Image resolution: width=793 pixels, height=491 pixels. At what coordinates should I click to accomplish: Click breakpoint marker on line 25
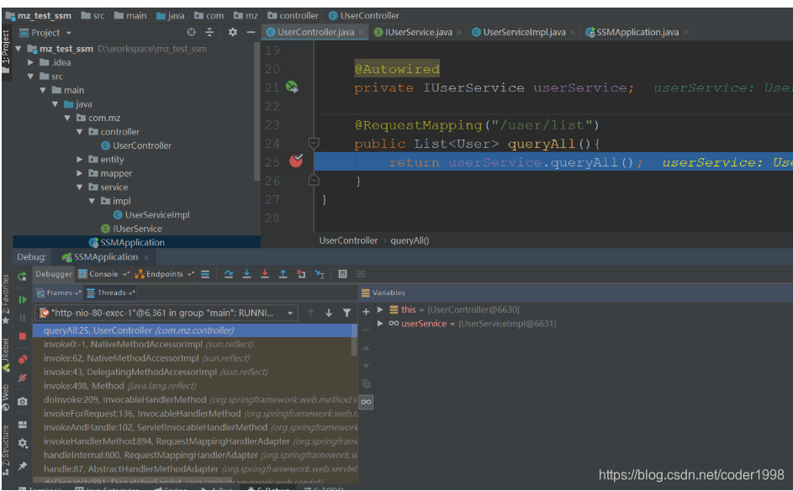tap(296, 161)
